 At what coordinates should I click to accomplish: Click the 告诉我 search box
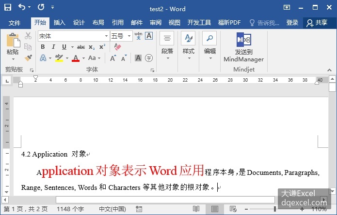pyautogui.click(x=265, y=23)
